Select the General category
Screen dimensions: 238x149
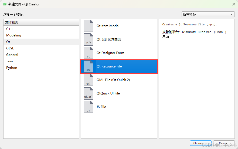tap(41, 55)
